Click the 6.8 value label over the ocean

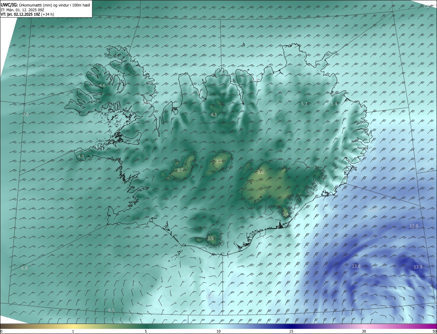pos(24,268)
